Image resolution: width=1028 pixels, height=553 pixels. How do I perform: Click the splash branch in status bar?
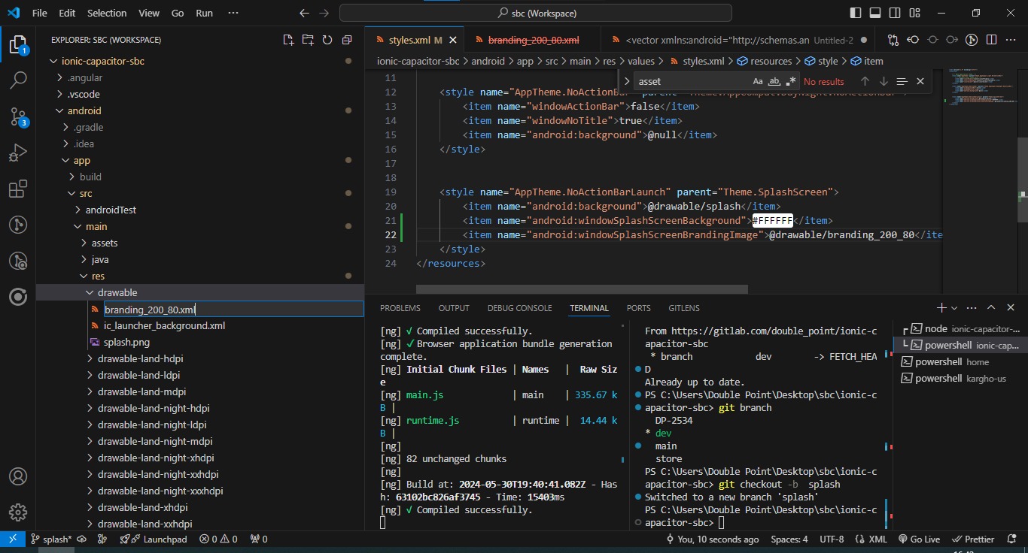(51, 539)
